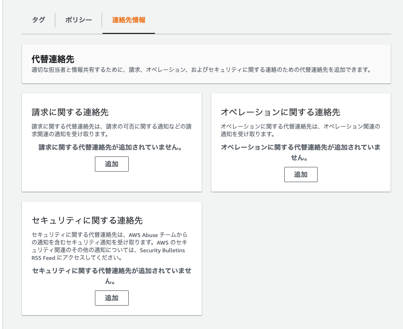Viewport: 403px width, 329px height.
Task: Click the セキュリティ contact not-added bold message
Action: tap(112, 275)
